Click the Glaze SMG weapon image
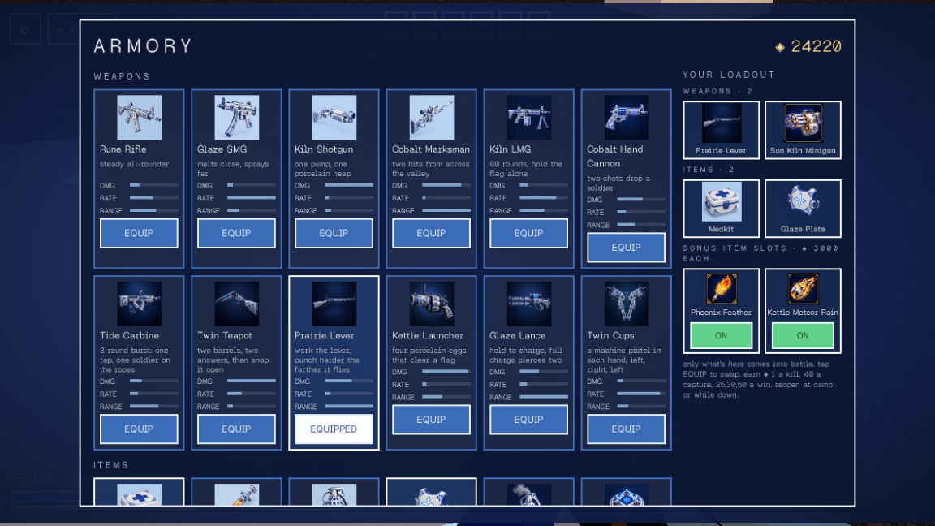 coord(236,118)
